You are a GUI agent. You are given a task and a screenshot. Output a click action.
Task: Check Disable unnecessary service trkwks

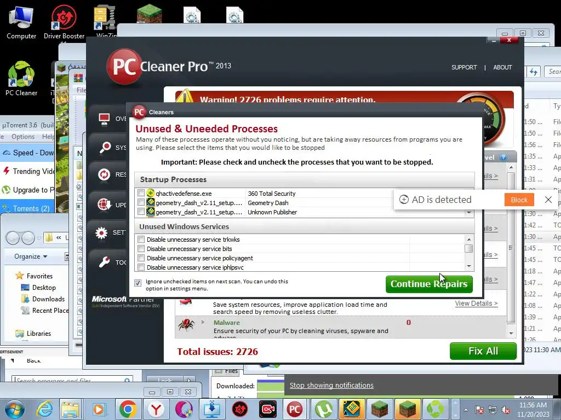141,240
